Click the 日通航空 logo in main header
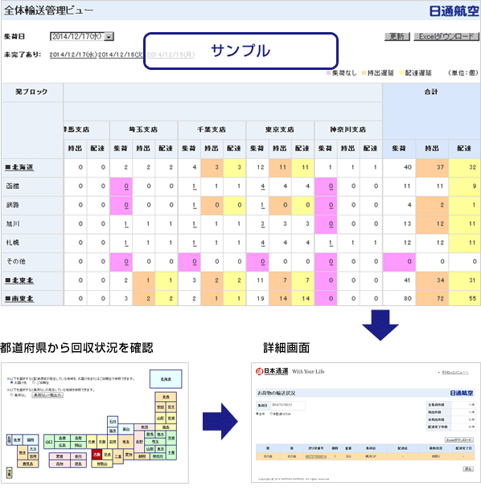481x503 pixels. pyautogui.click(x=454, y=11)
